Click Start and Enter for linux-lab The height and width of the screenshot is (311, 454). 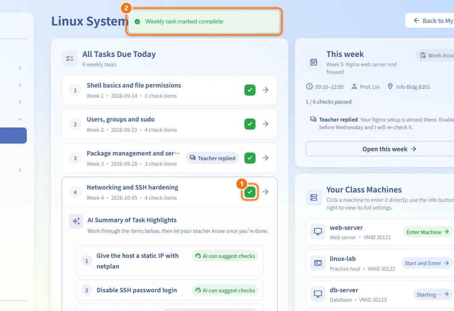(x=426, y=263)
